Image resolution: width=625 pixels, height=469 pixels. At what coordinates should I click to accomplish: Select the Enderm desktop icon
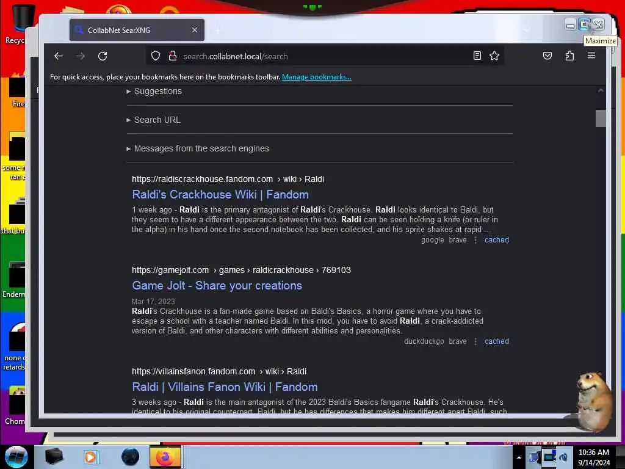pyautogui.click(x=15, y=279)
